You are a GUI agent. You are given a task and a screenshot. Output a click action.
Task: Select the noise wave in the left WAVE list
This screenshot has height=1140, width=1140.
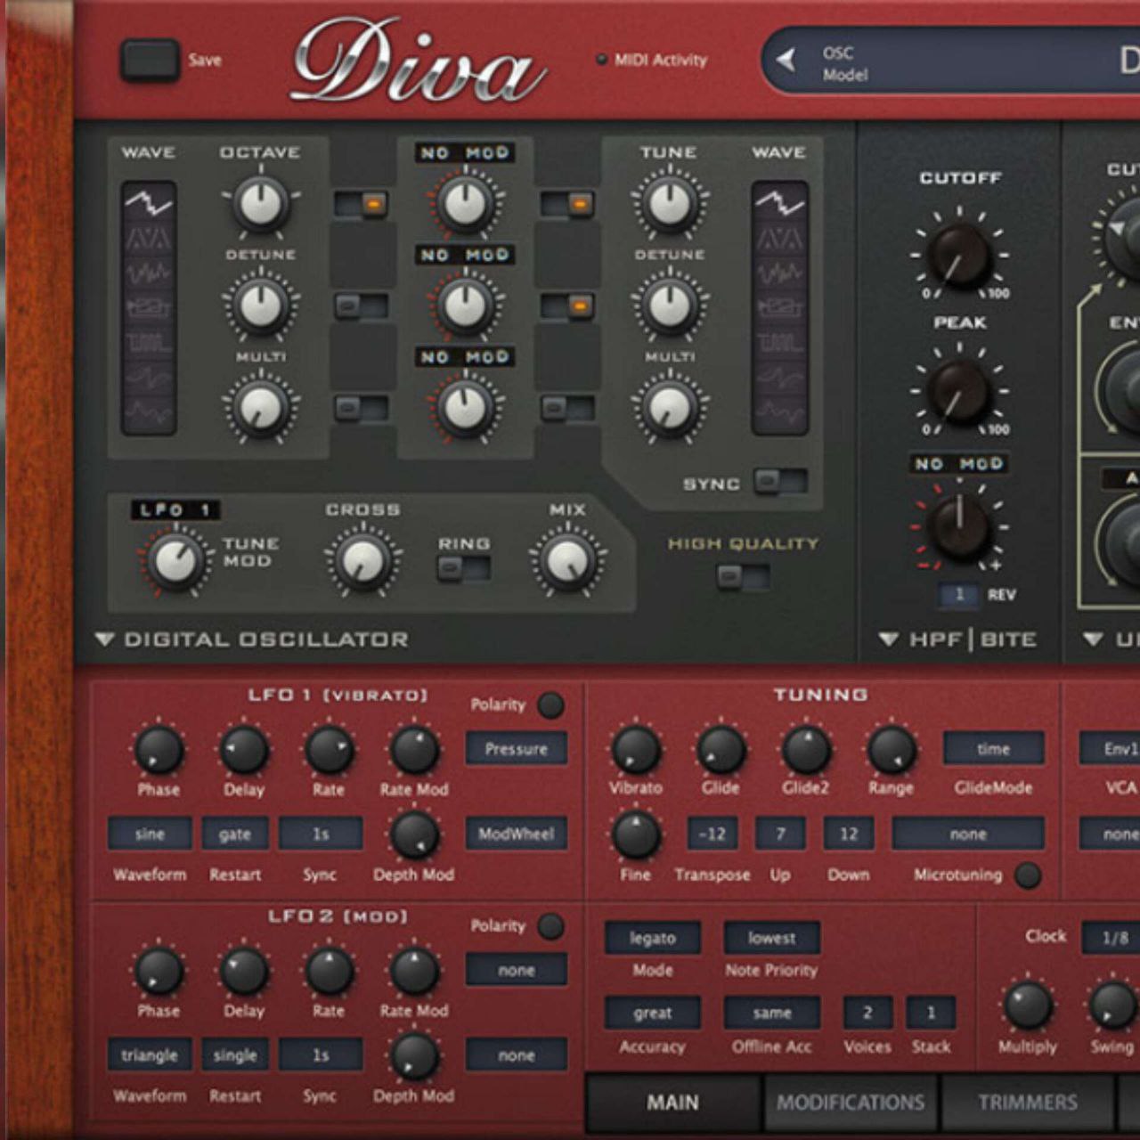149,273
